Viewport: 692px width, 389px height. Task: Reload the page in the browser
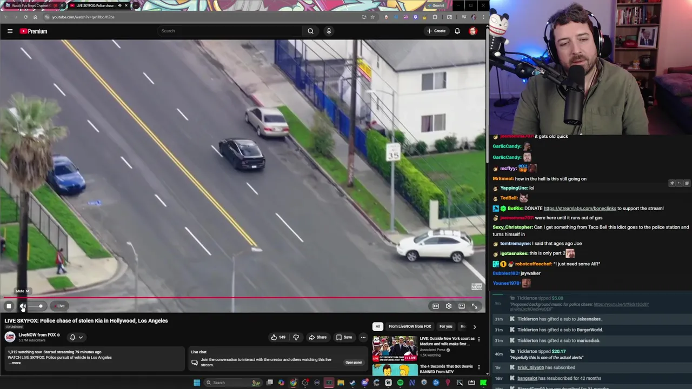(x=25, y=17)
